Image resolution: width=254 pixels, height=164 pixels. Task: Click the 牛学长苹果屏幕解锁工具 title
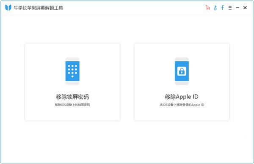click(x=39, y=8)
